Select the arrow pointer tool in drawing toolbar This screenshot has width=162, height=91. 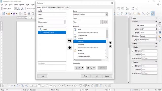3,86
